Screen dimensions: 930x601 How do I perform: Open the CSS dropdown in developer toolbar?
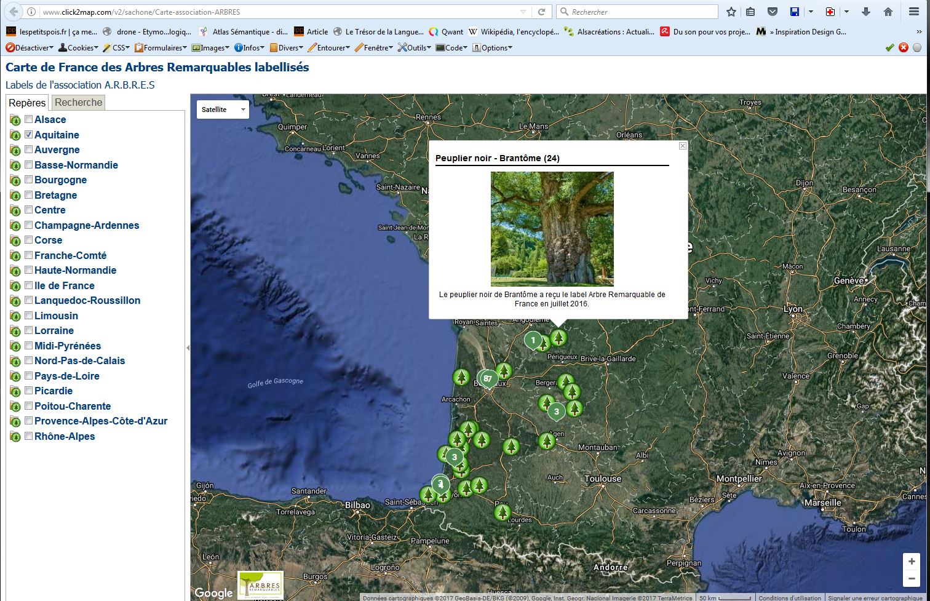point(117,47)
